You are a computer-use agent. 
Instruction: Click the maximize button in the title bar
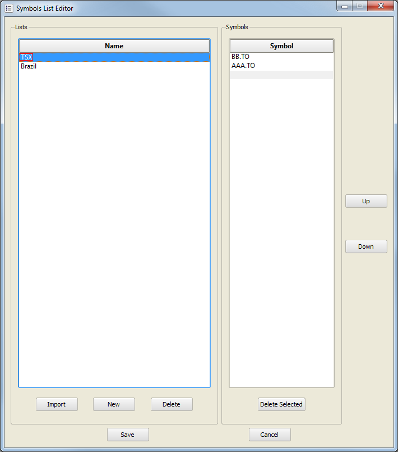[359, 6]
